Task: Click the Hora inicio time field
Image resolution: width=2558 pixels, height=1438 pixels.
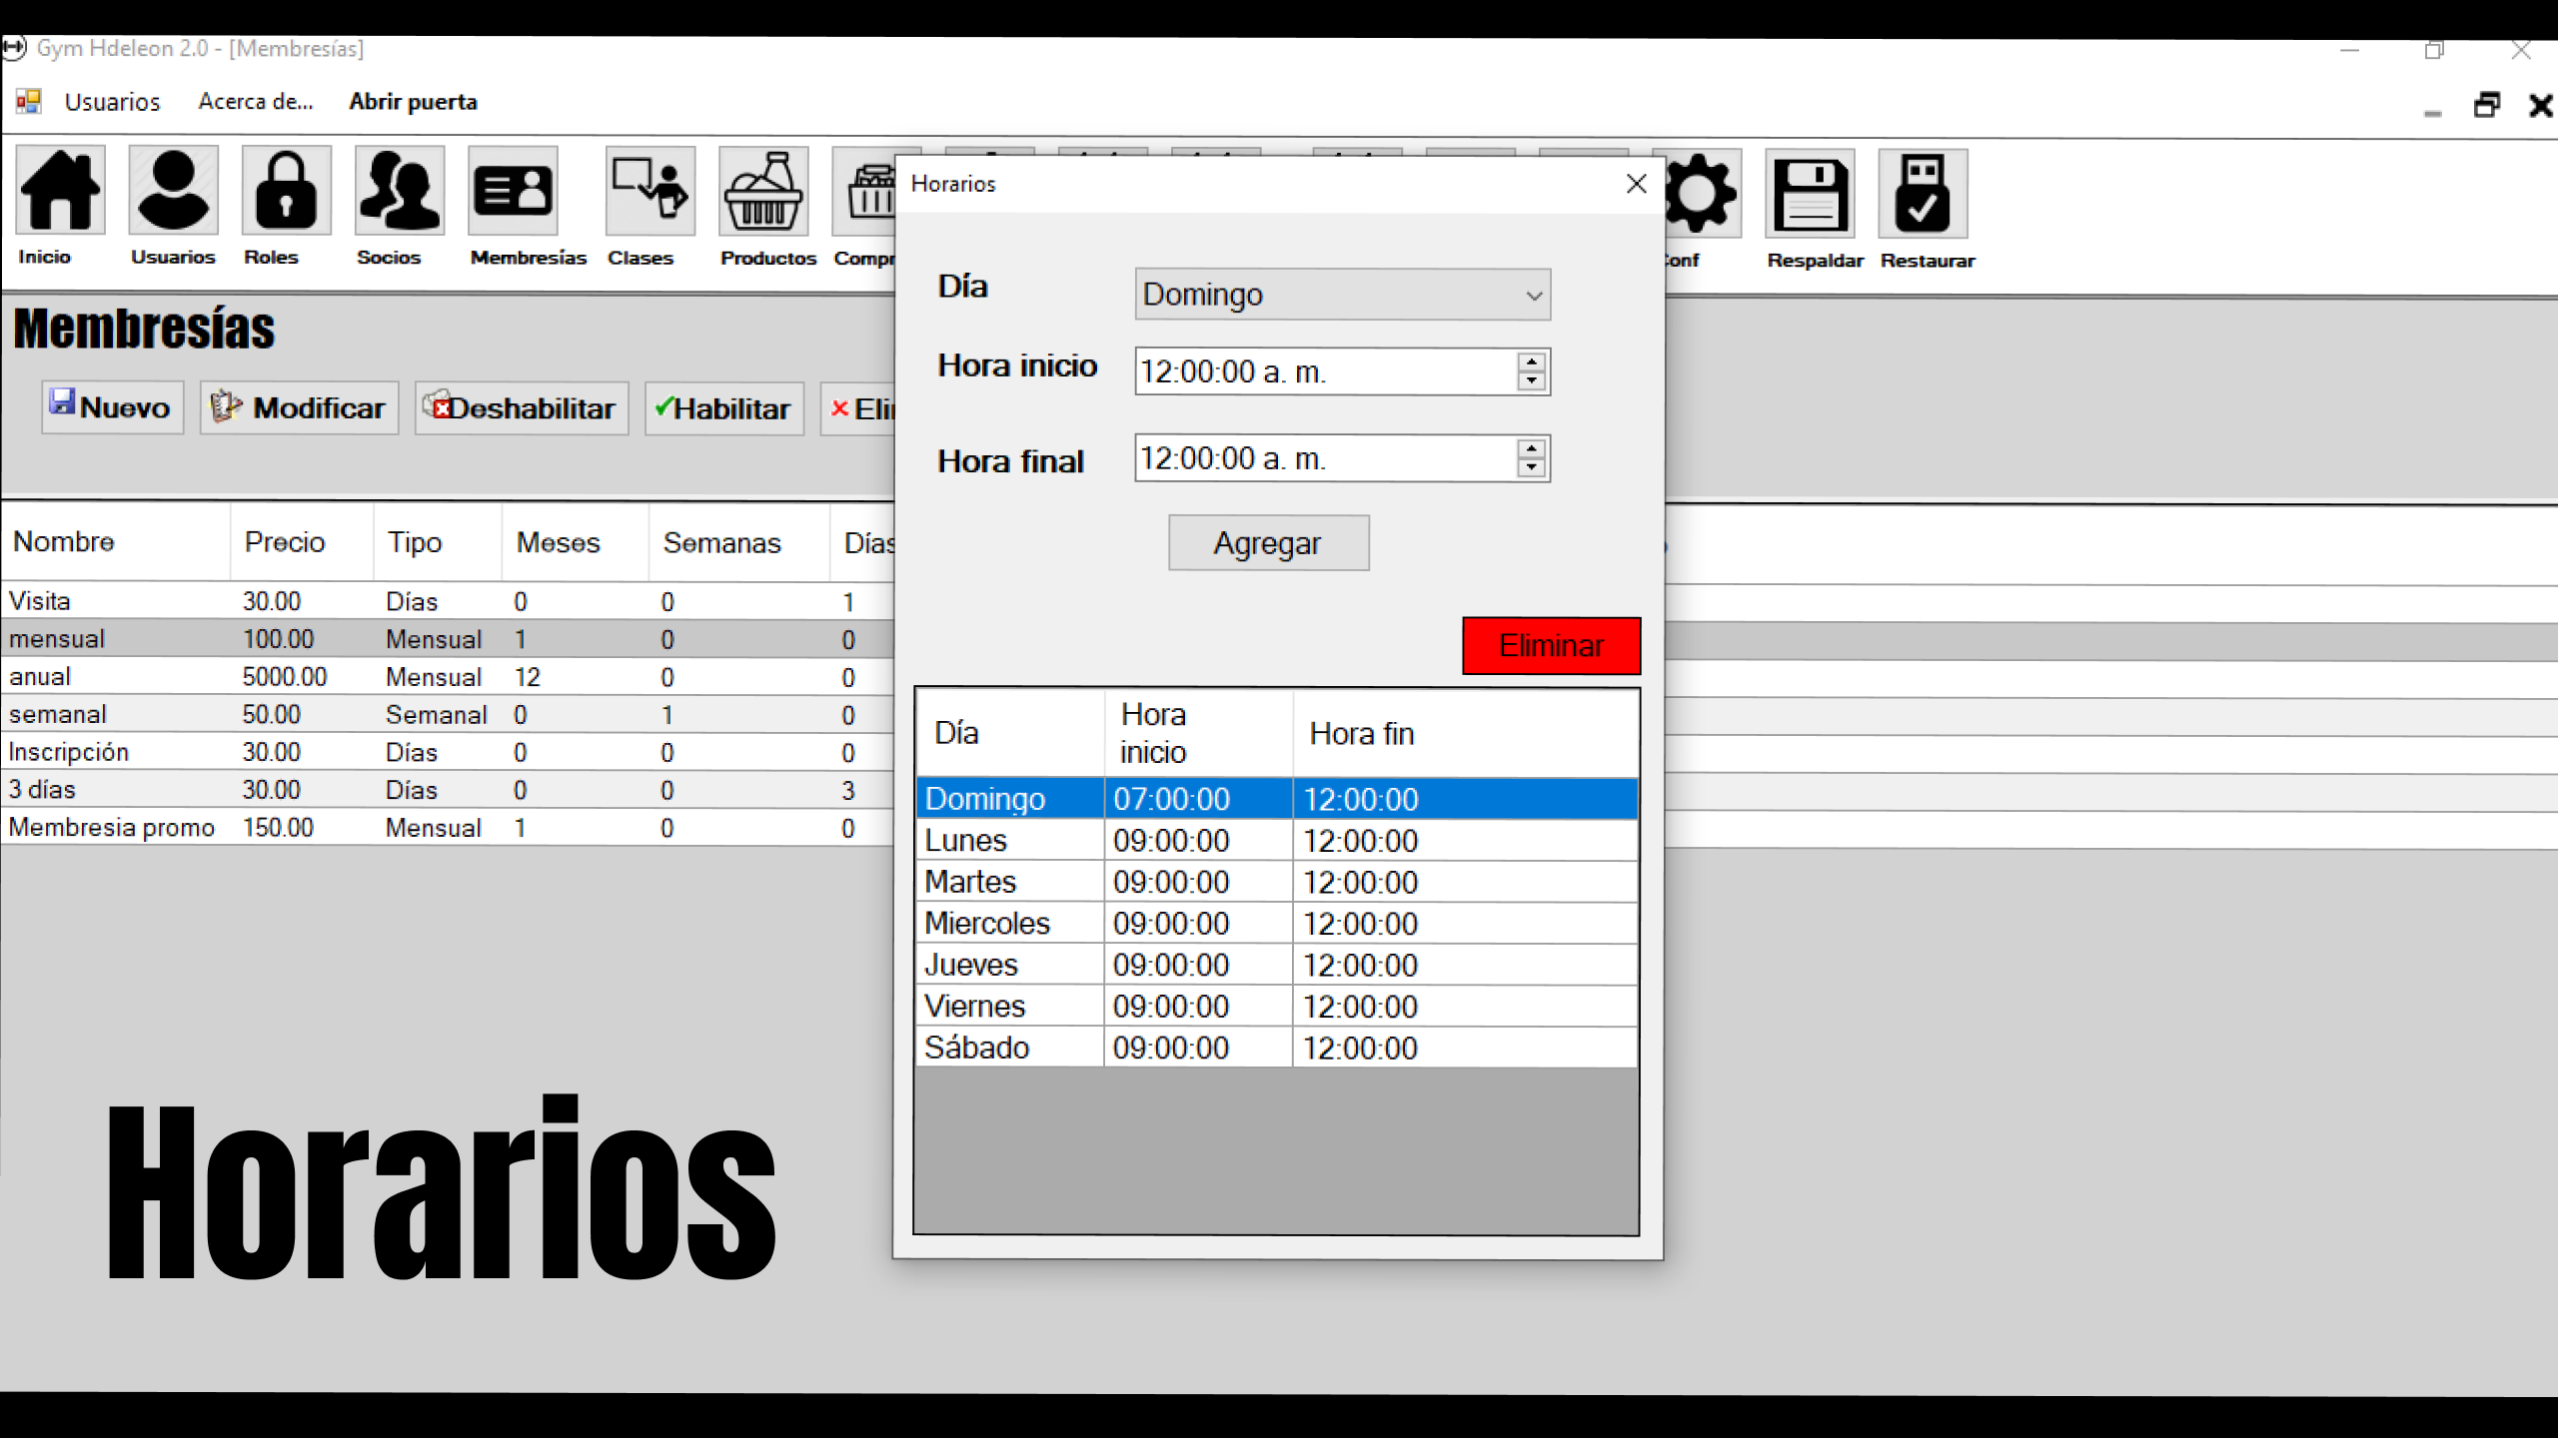Action: click(x=1319, y=371)
